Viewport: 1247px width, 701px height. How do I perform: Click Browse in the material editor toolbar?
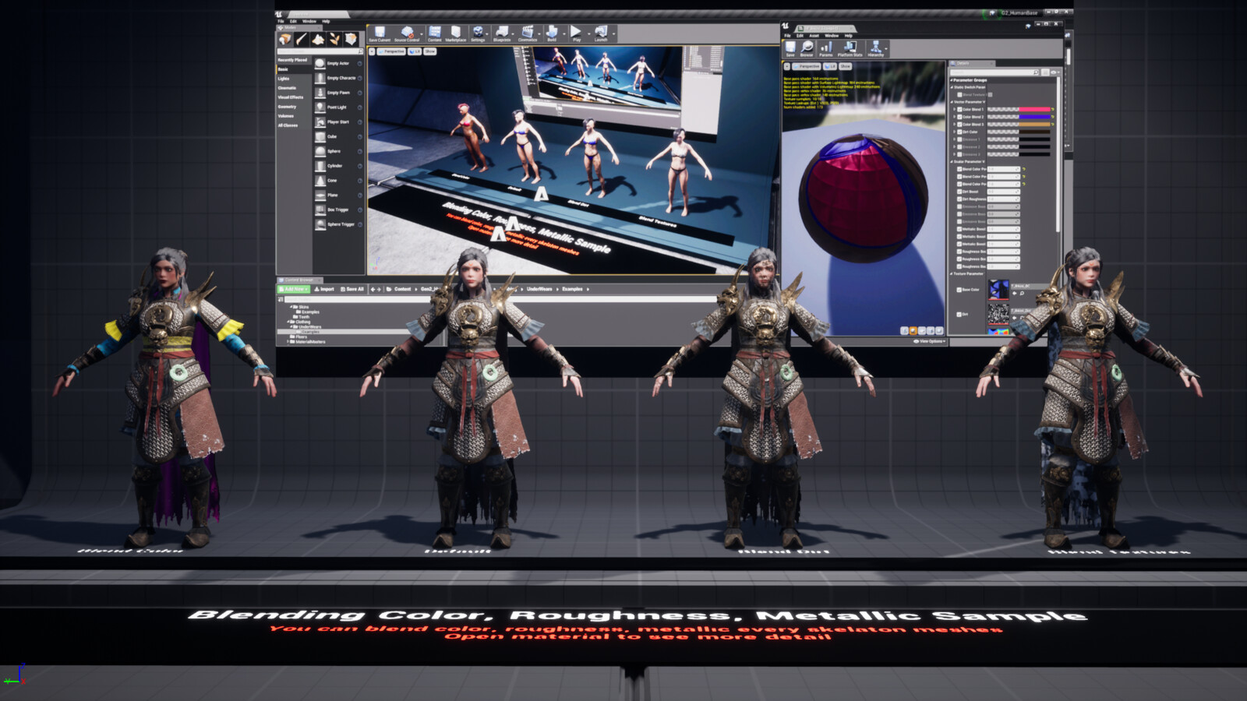tap(807, 49)
